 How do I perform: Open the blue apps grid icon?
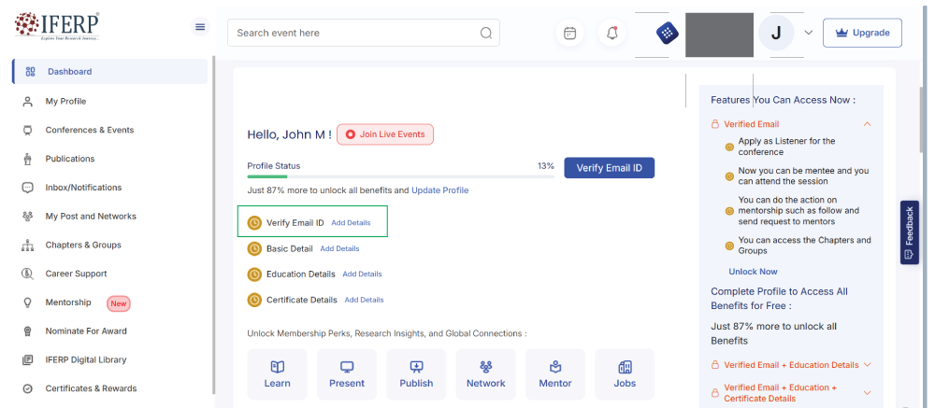coord(666,33)
